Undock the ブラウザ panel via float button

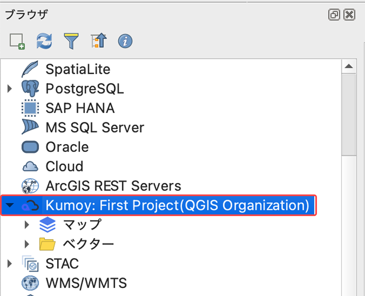pyautogui.click(x=334, y=15)
